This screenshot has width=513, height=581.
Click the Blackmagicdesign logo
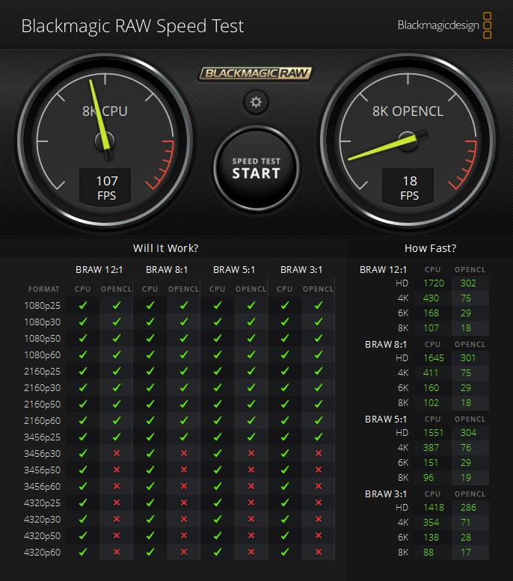pyautogui.click(x=444, y=25)
